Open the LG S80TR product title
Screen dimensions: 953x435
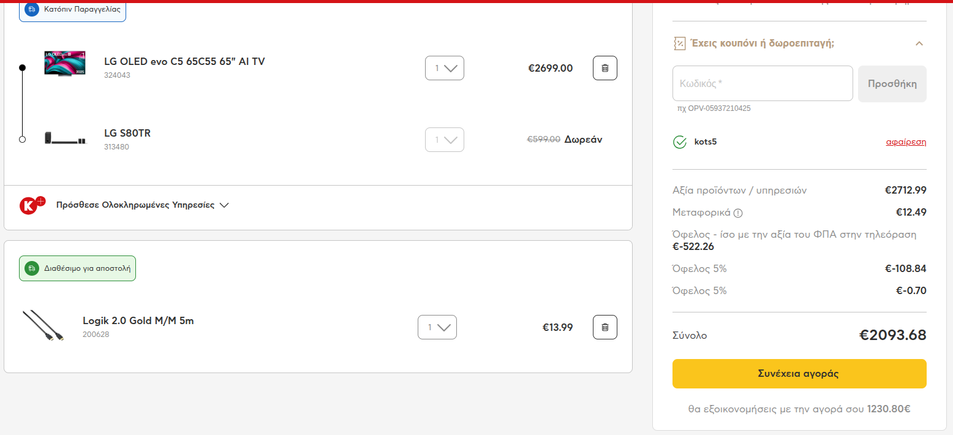coord(127,133)
